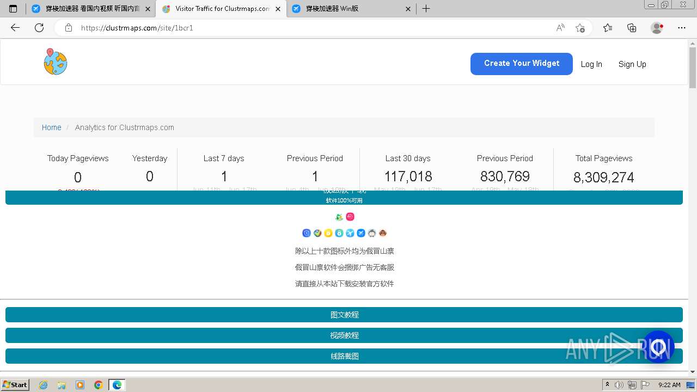Open the Collections panel
Image resolution: width=697 pixels, height=392 pixels.
[x=632, y=28]
